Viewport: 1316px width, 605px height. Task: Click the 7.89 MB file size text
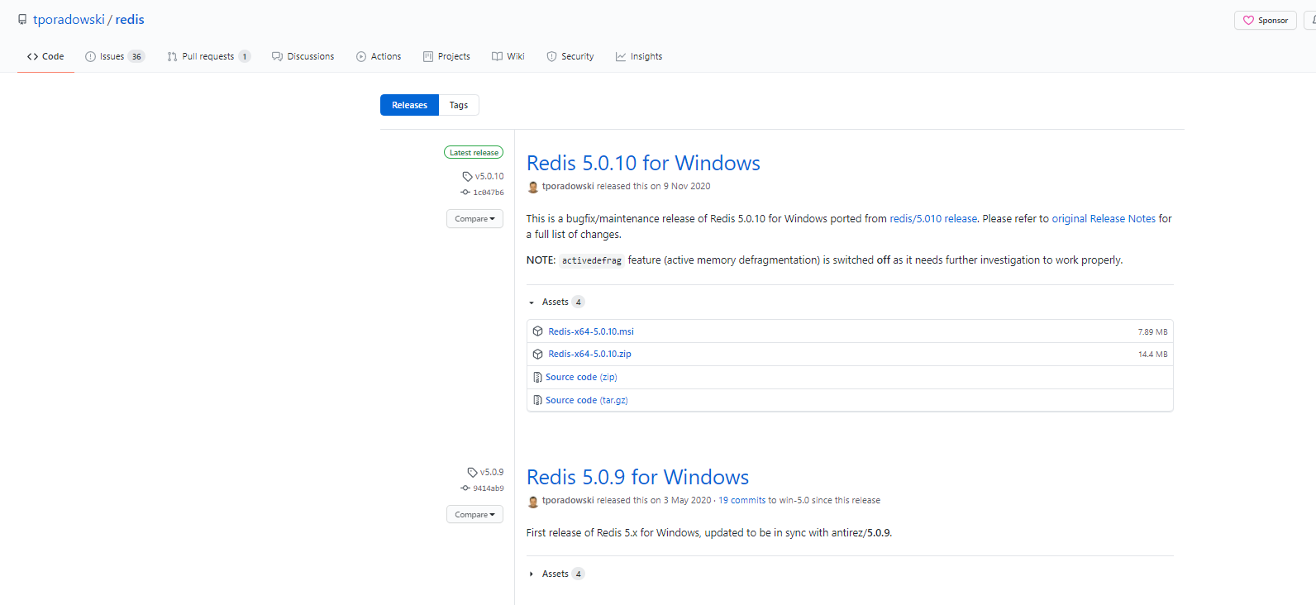pyautogui.click(x=1152, y=331)
